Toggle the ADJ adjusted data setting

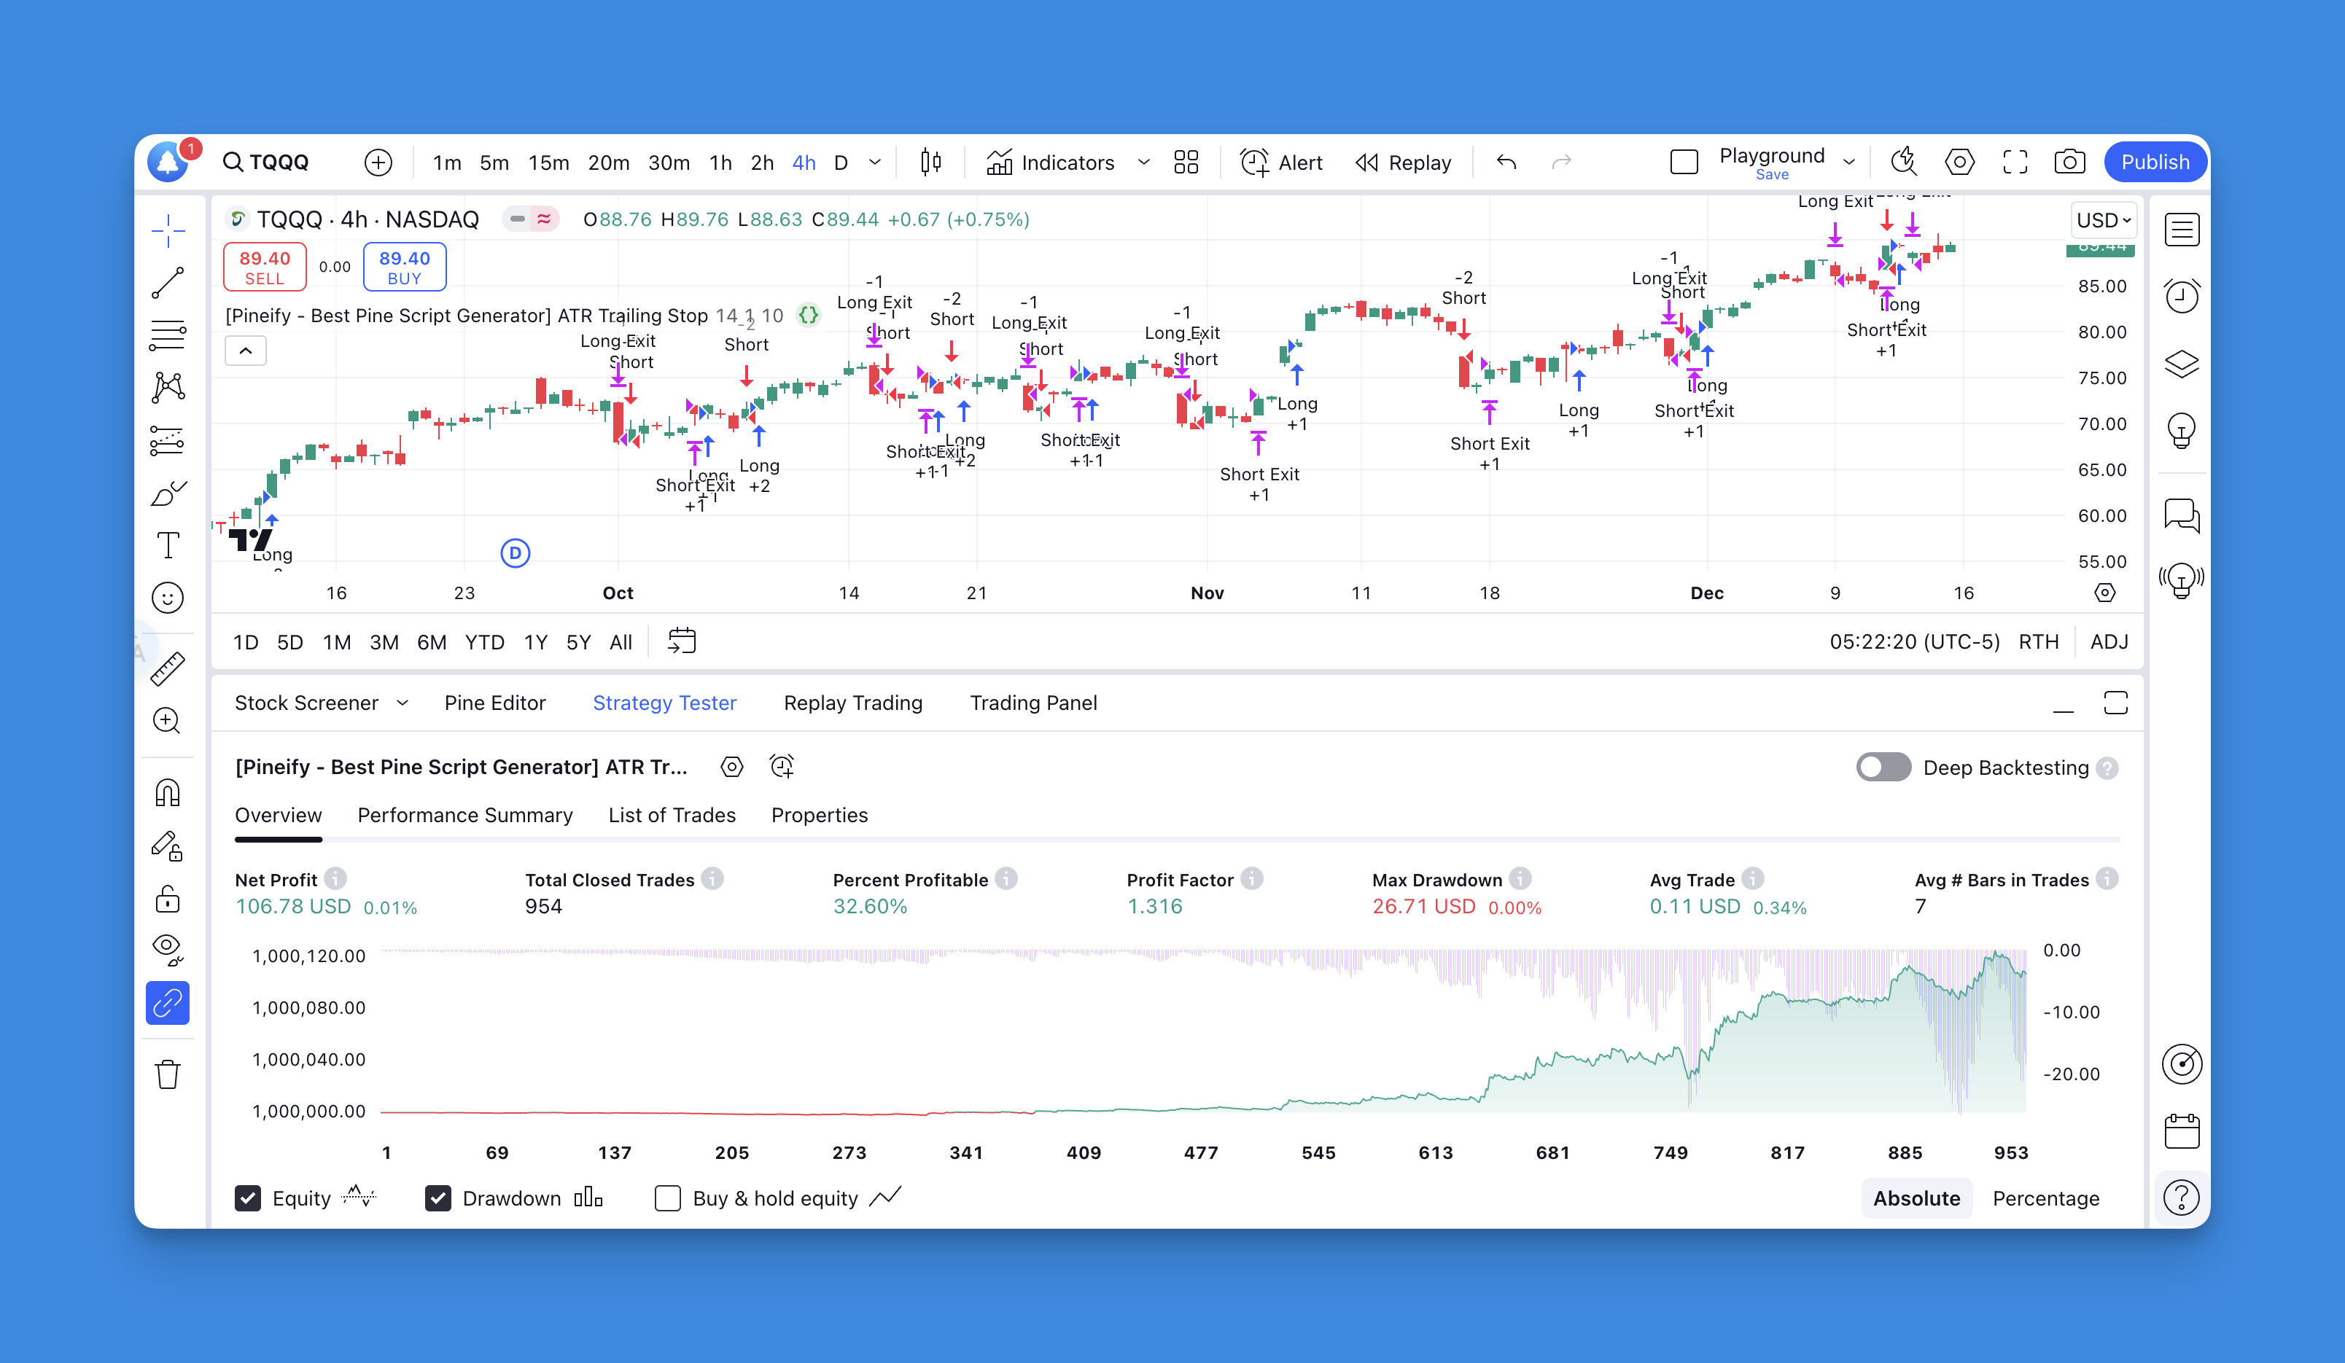pos(2109,642)
